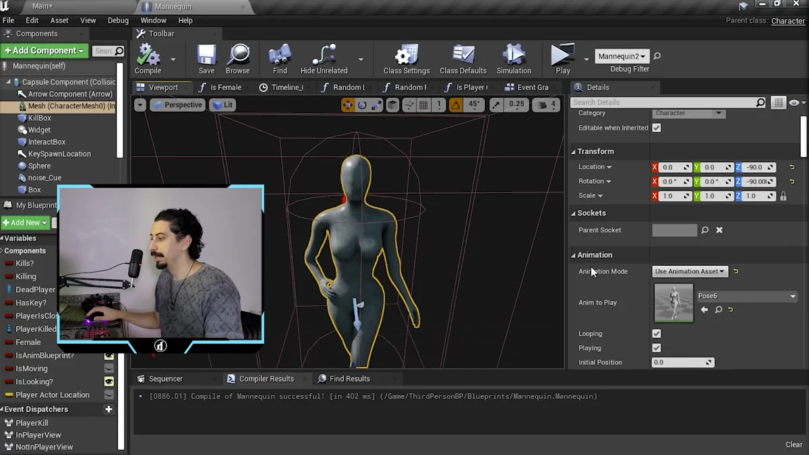Reset Animation Mode to default arrow
This screenshot has height=455, width=809.
click(x=736, y=271)
